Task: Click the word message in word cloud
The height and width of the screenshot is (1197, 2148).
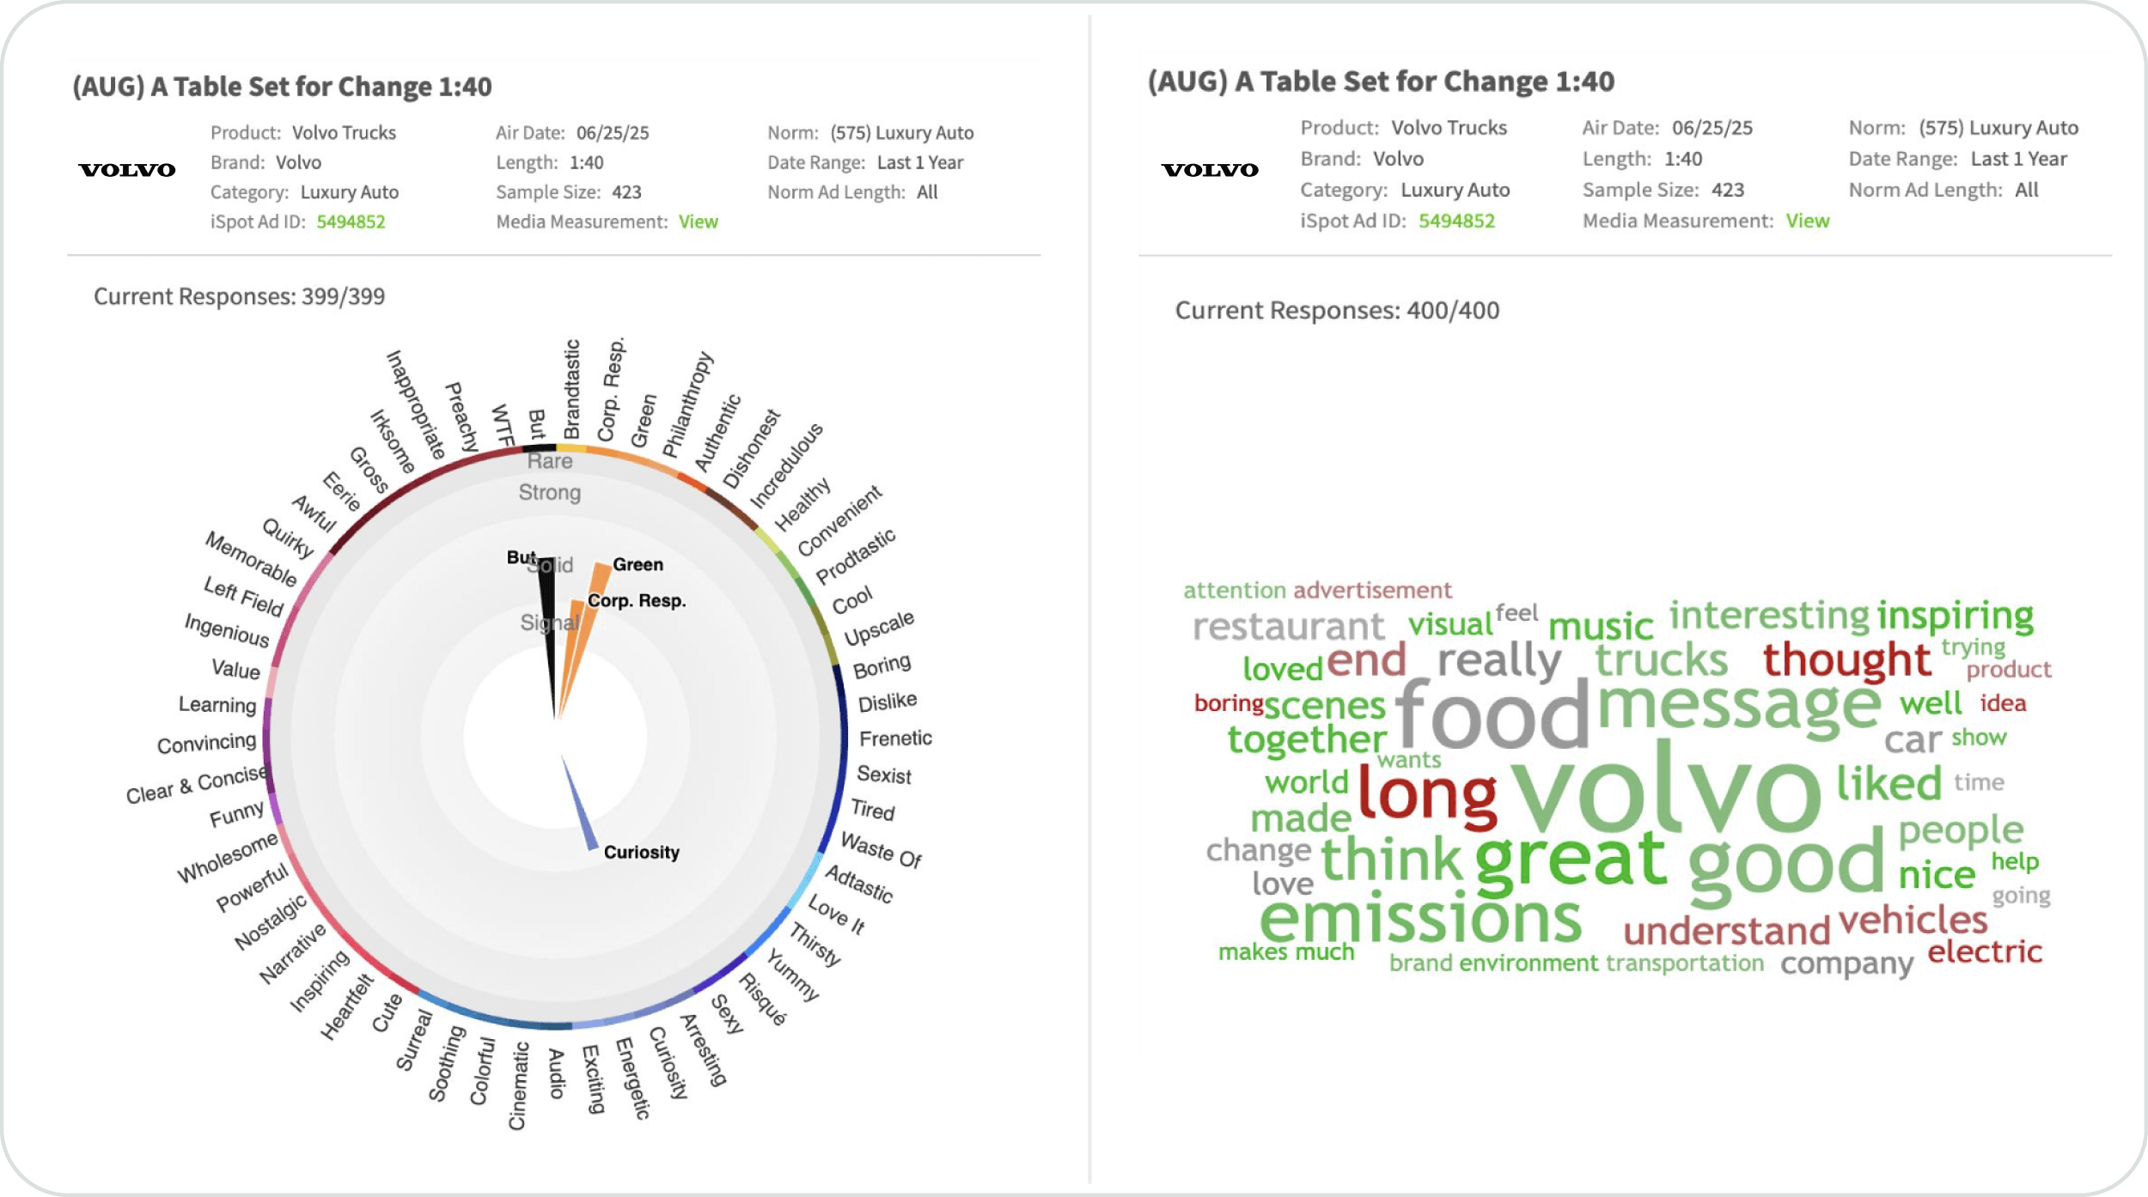Action: tap(1739, 706)
